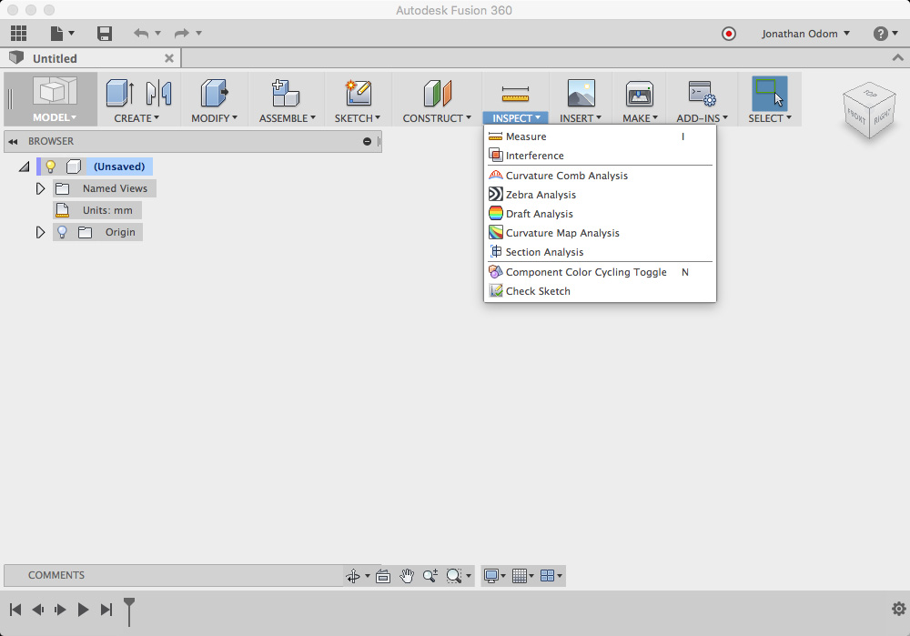Open the SKETCH menu

pos(357,117)
